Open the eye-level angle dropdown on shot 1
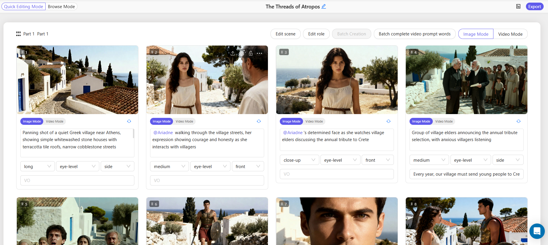The width and height of the screenshot is (548, 245). coord(77,166)
